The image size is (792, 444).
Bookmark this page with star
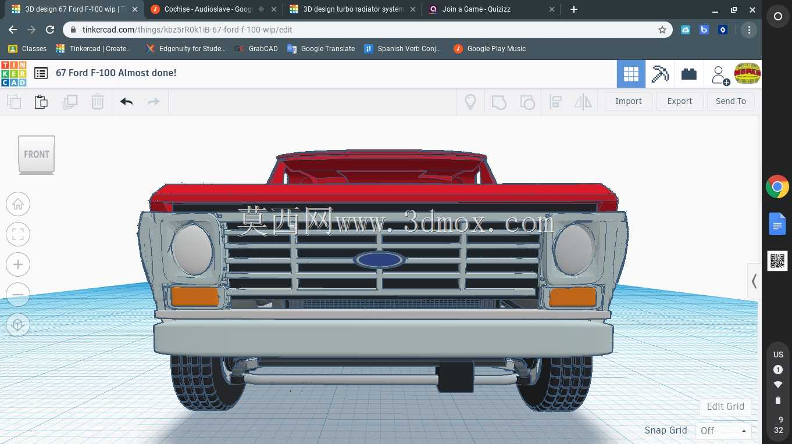point(662,30)
